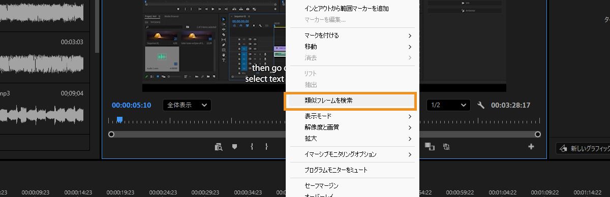Click right handle of monitor zoom scrollbar
The height and width of the screenshot is (197, 610).
coord(538,134)
